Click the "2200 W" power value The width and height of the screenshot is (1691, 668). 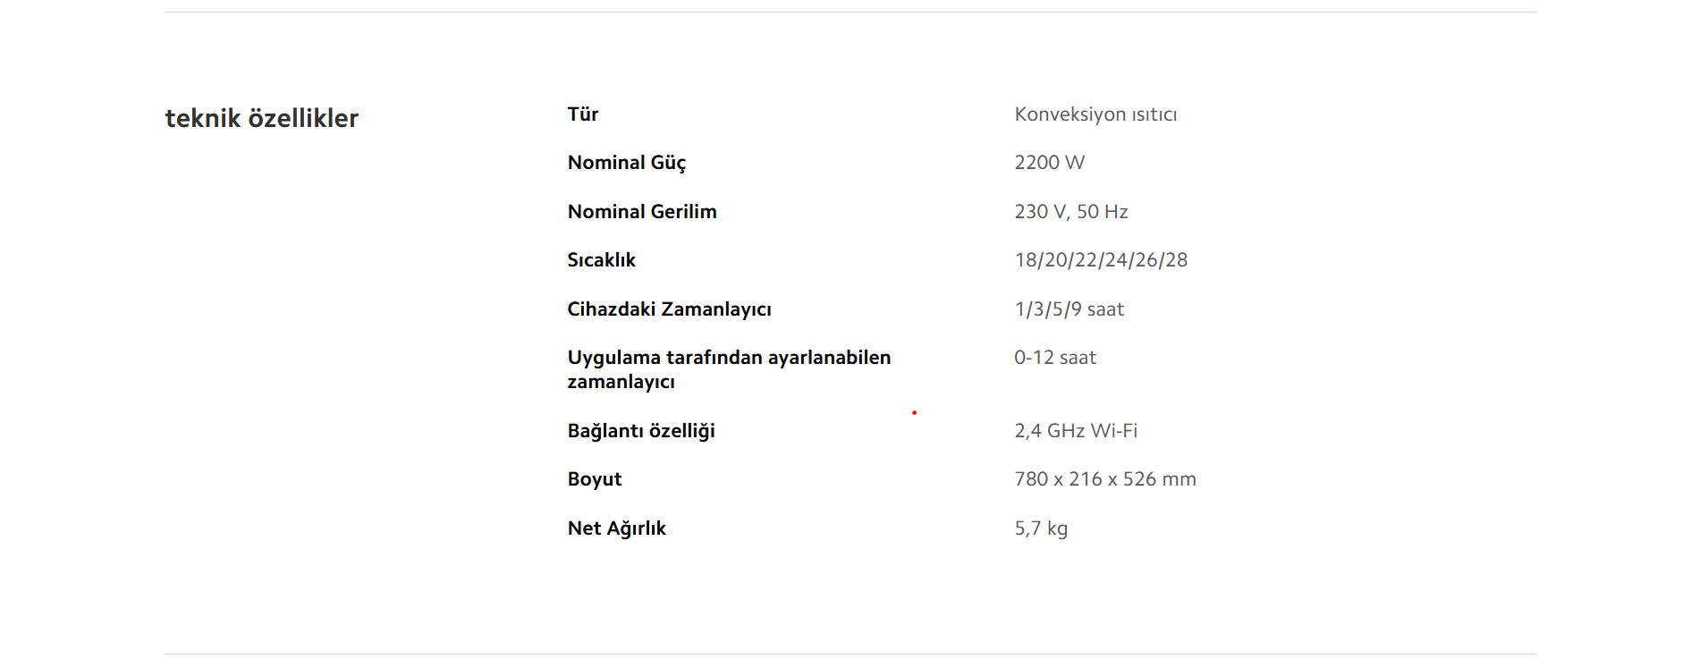1049,163
